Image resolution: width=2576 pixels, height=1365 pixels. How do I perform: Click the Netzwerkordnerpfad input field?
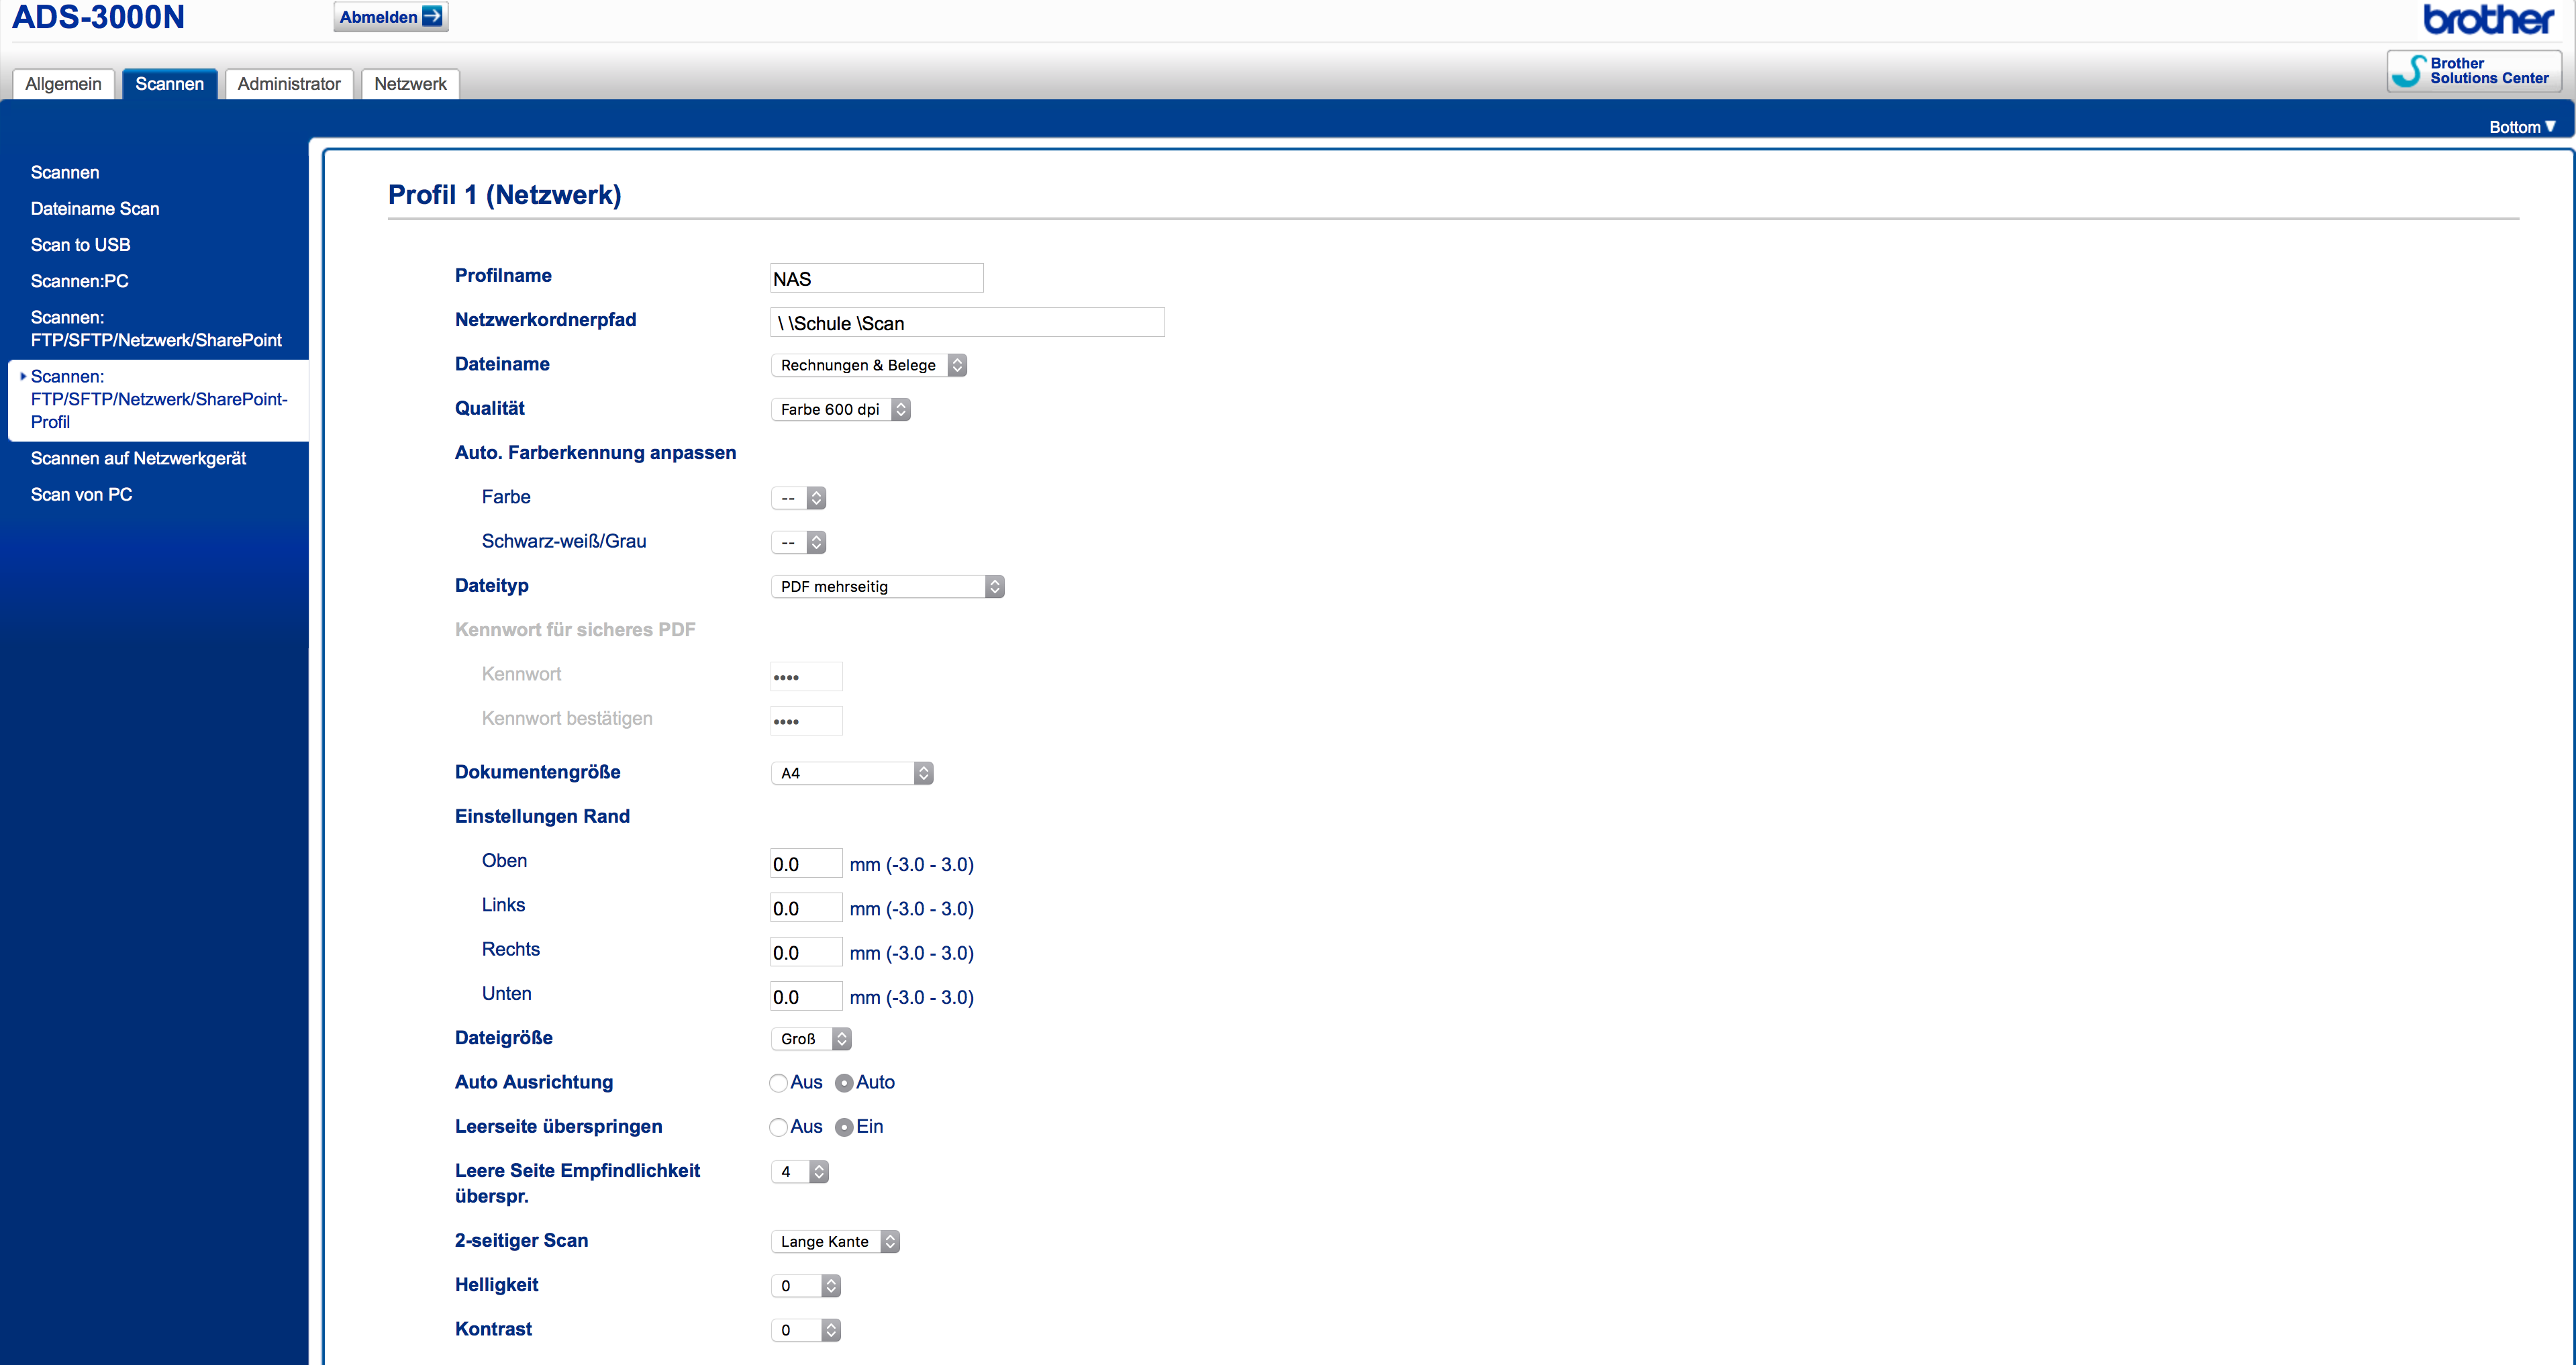(x=967, y=323)
